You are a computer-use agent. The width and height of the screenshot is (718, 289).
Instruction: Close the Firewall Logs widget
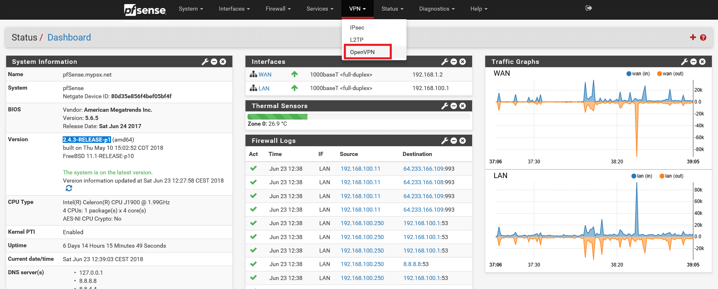coord(463,141)
